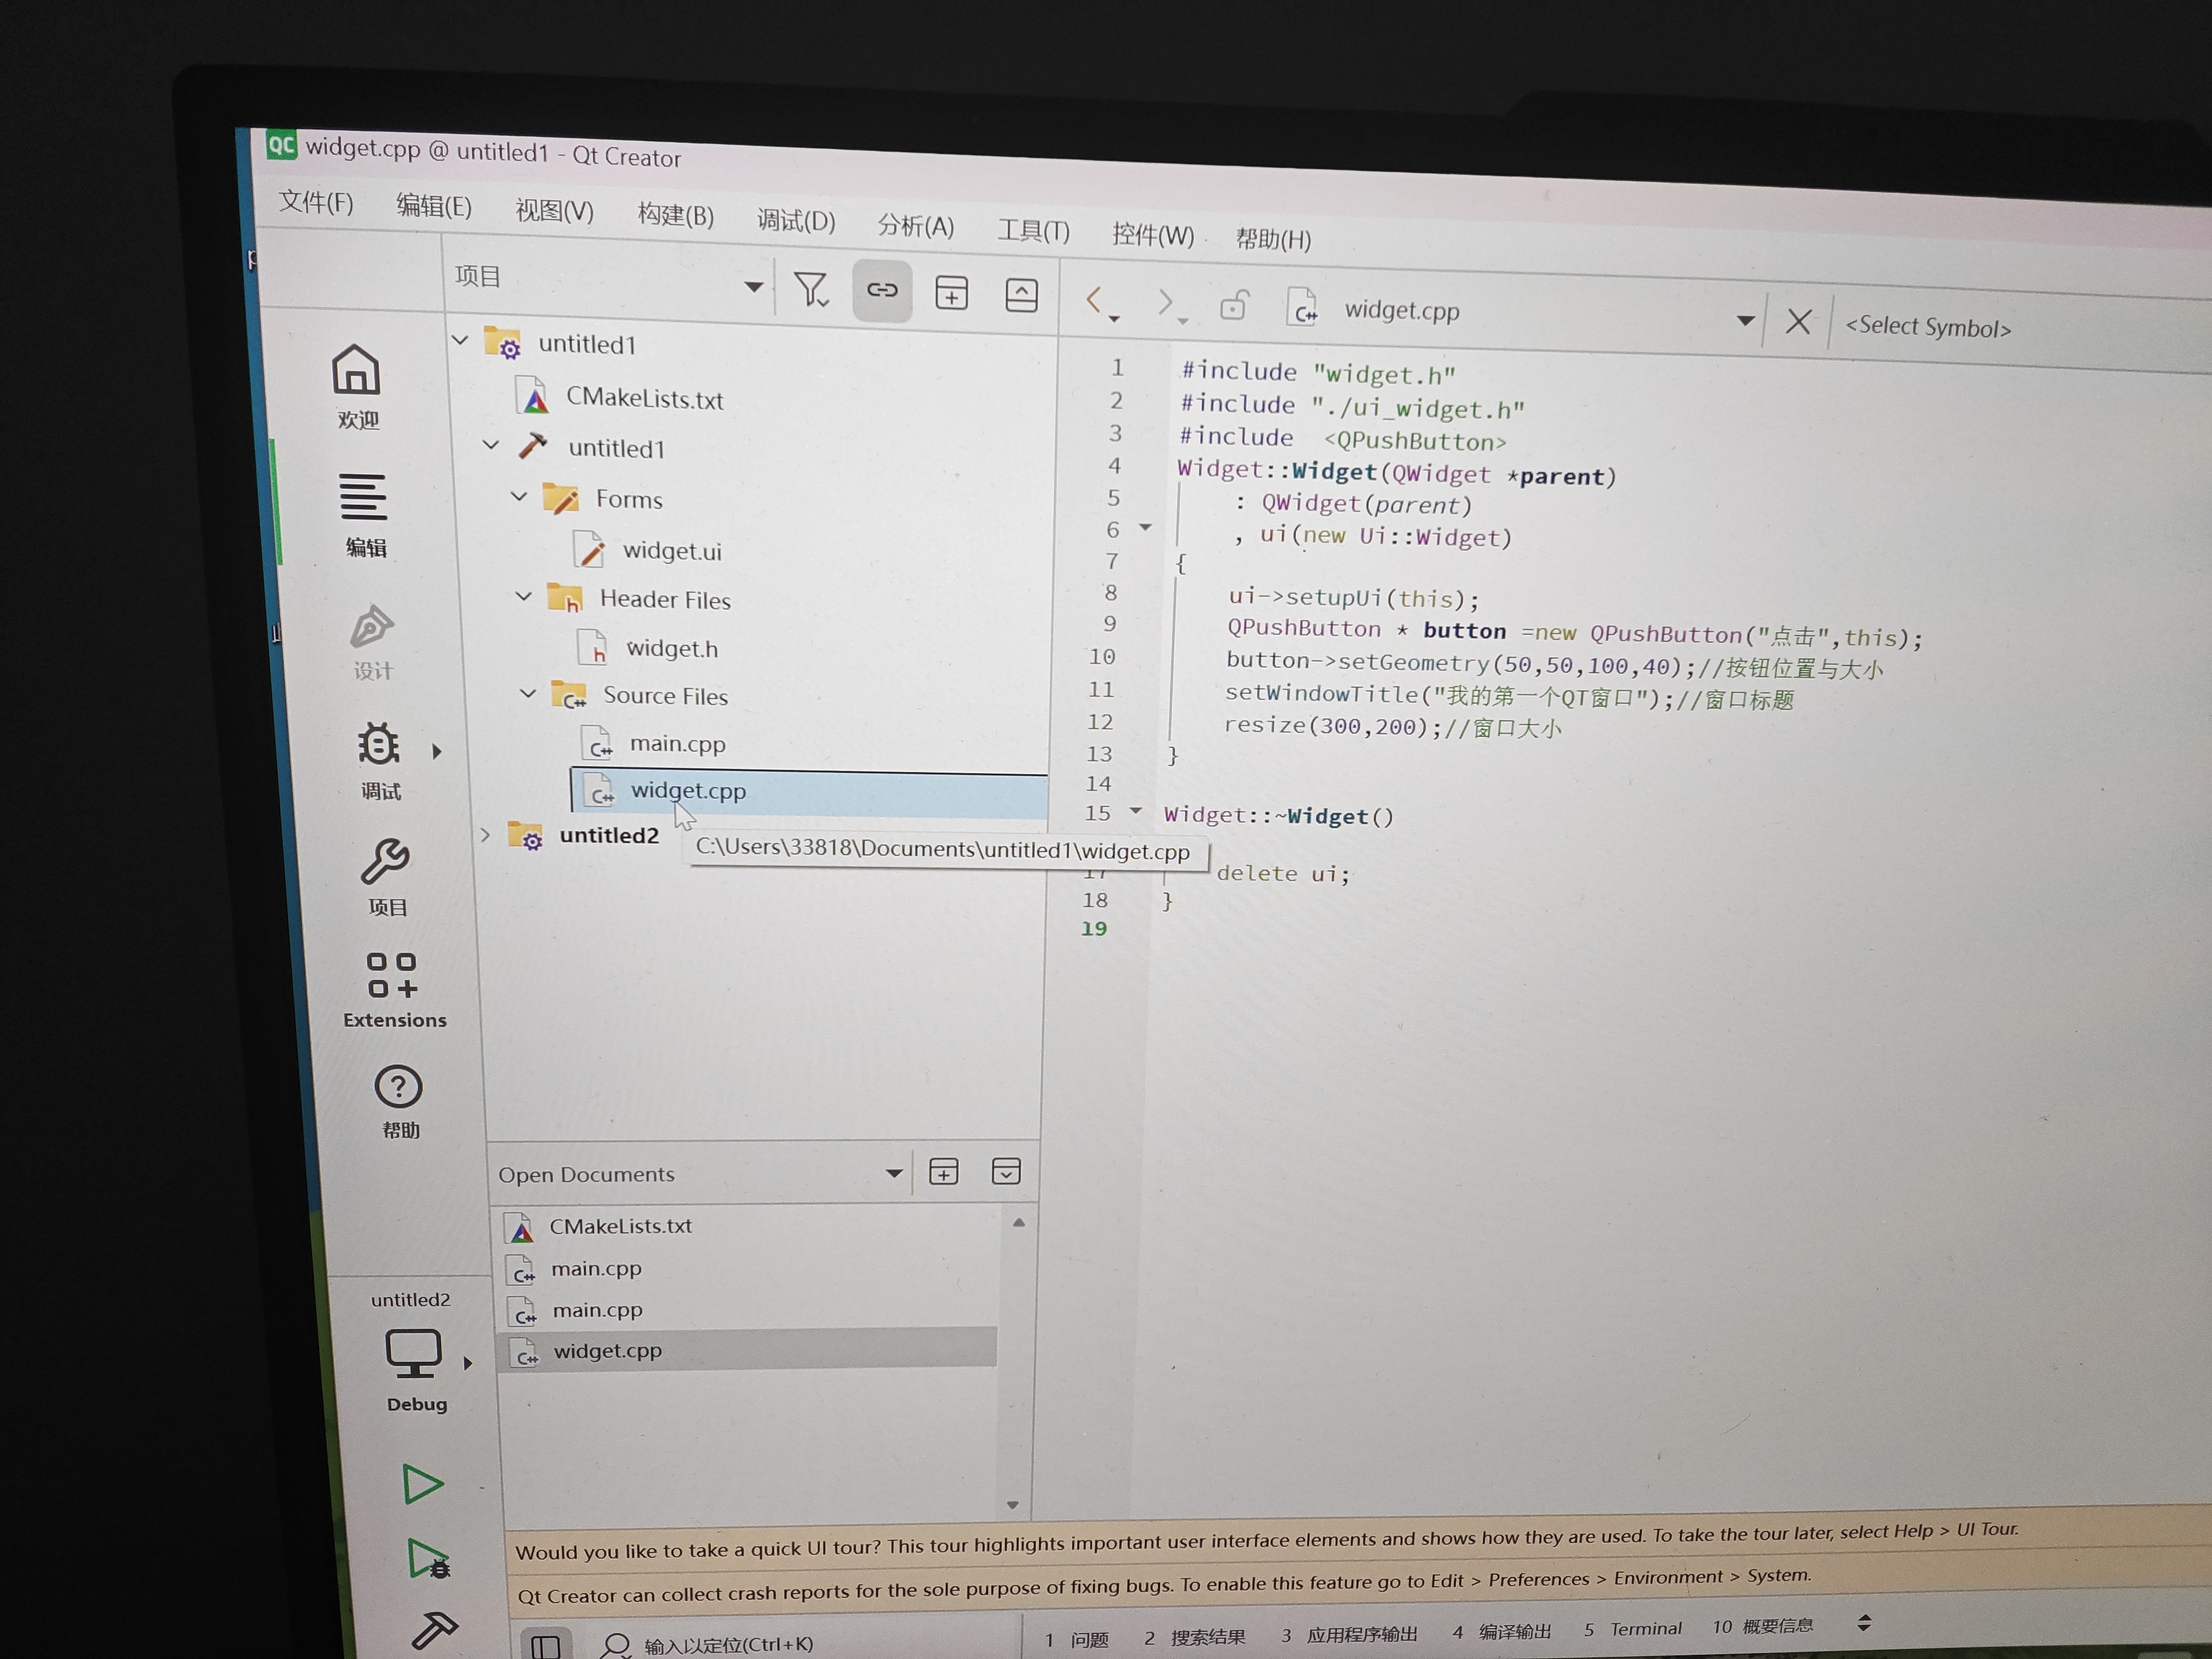Fold the destructor block at line 15
2212x1659 pixels.
[1135, 811]
